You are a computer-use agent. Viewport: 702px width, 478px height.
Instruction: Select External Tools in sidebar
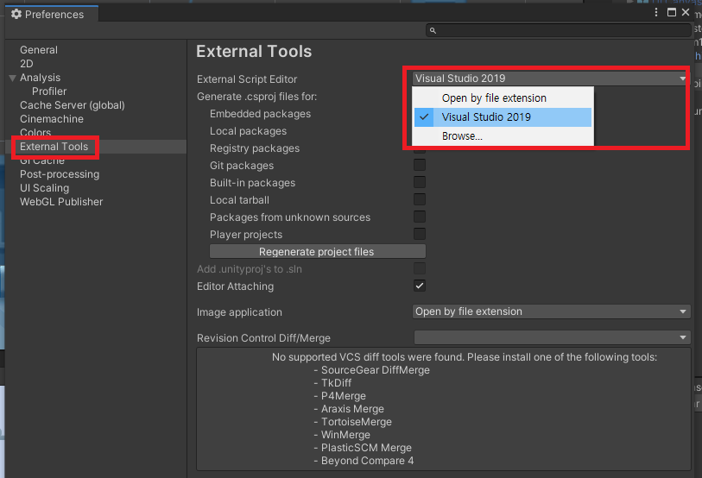pyautogui.click(x=54, y=147)
